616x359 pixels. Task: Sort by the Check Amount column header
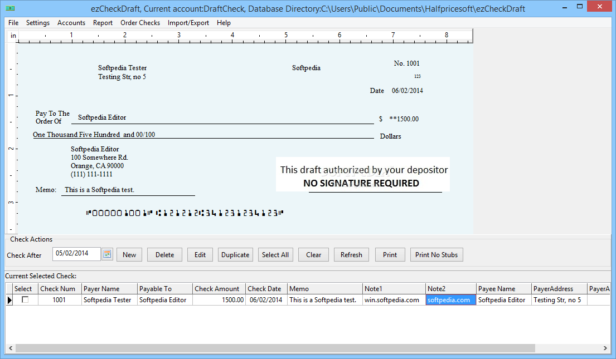[x=219, y=289]
